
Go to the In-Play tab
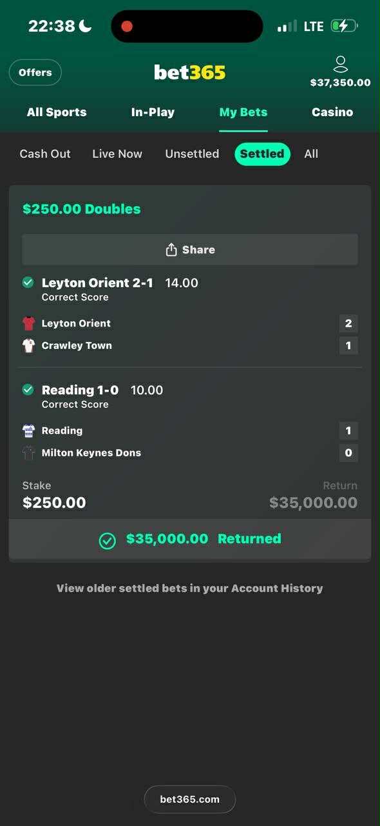[153, 112]
